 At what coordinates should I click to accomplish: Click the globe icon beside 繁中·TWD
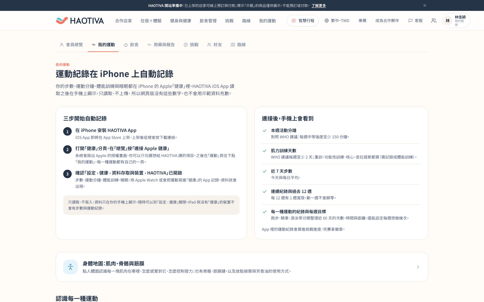327,21
